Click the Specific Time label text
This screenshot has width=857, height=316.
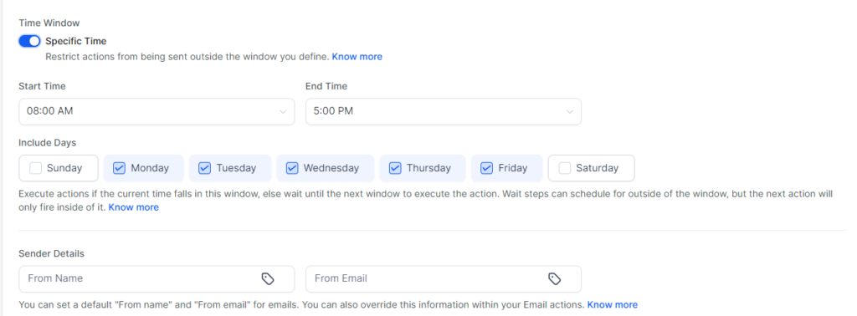(x=76, y=41)
